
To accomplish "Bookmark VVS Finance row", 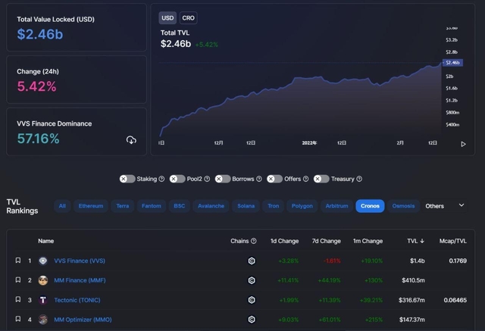I will tap(18, 261).
